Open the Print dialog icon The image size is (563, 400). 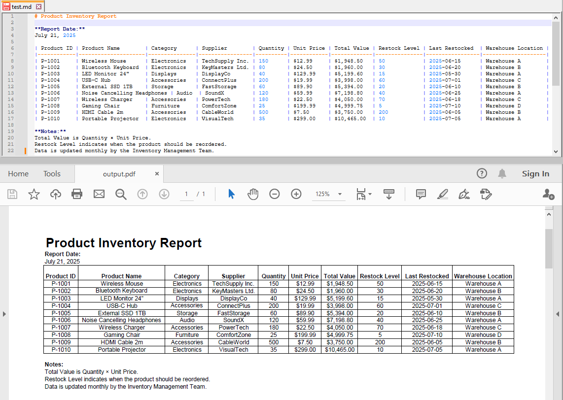pos(77,194)
